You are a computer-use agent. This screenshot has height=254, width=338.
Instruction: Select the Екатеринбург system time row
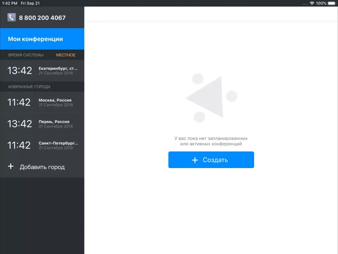[x=42, y=71]
